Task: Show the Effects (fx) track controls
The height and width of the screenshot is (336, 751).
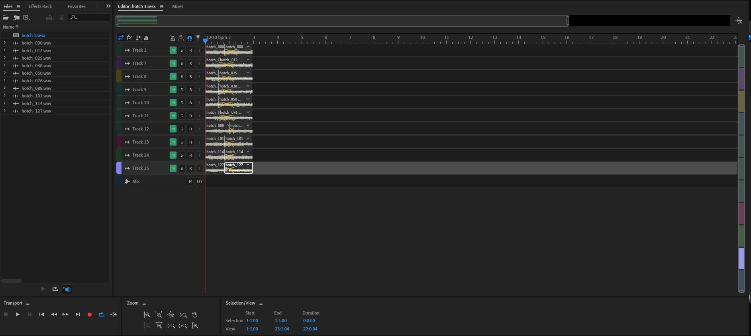Action: pyautogui.click(x=129, y=38)
